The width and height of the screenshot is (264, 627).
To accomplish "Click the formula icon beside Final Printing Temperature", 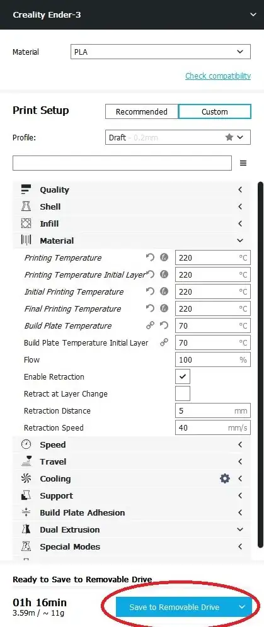I will click(x=164, y=308).
